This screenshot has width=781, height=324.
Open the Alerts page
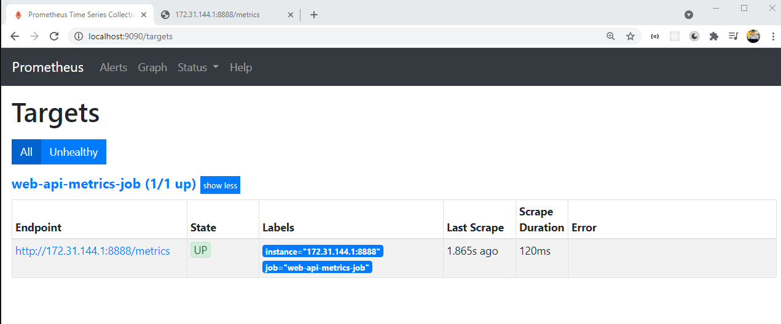114,67
